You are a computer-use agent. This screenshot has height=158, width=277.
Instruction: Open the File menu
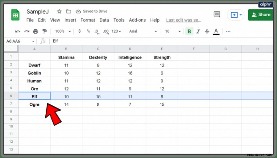point(30,20)
